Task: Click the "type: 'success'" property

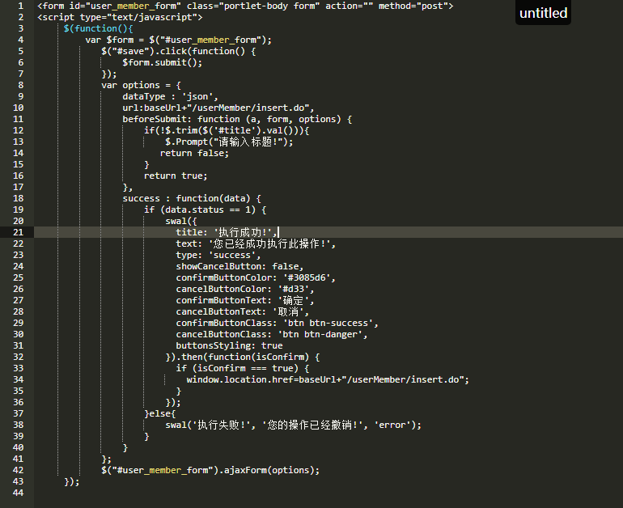Action: 216,255
